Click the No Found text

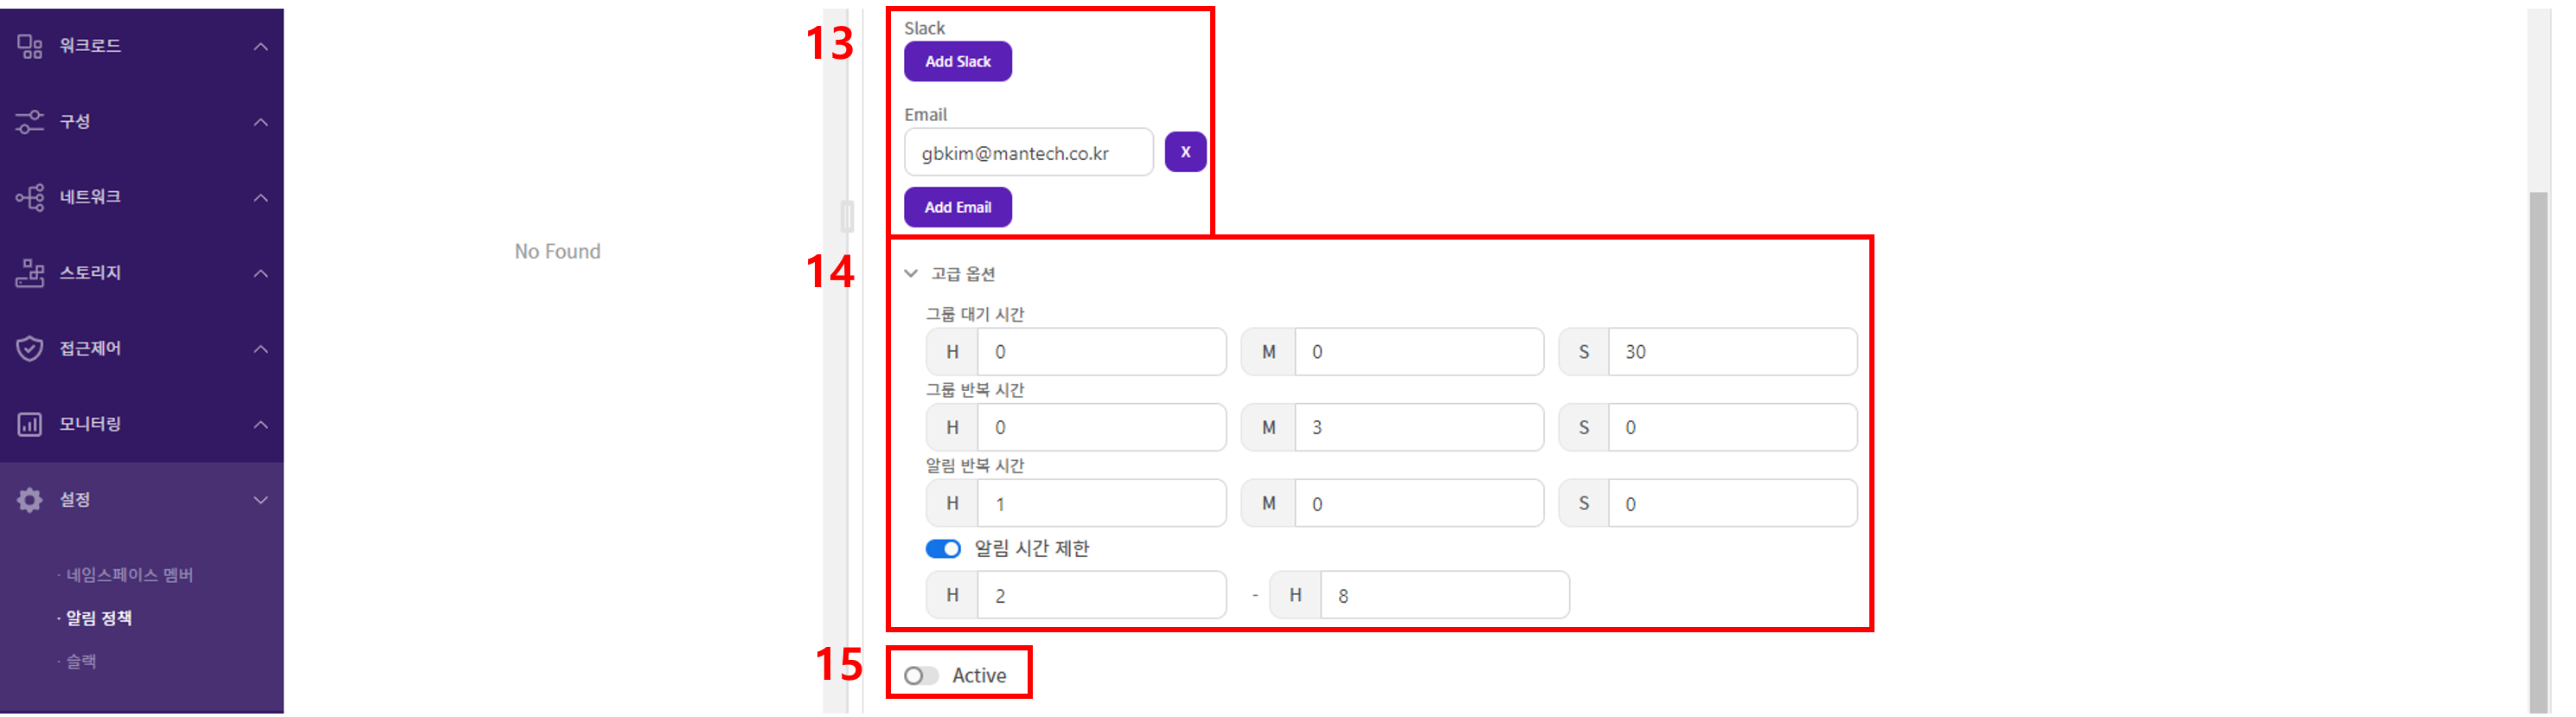[x=558, y=252]
